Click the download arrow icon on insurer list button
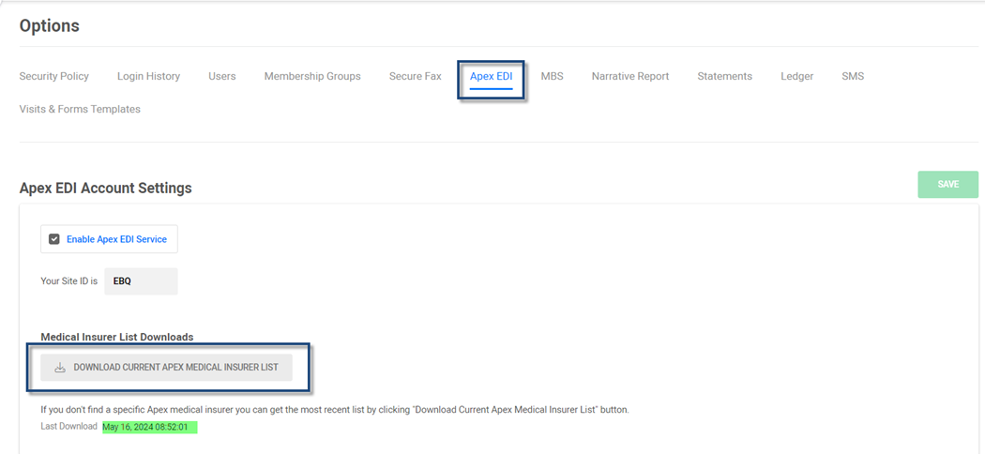This screenshot has height=454, width=985. point(60,368)
